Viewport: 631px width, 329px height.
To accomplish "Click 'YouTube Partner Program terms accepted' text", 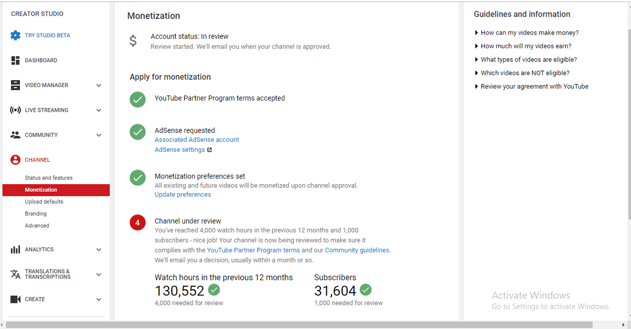I will pos(220,98).
